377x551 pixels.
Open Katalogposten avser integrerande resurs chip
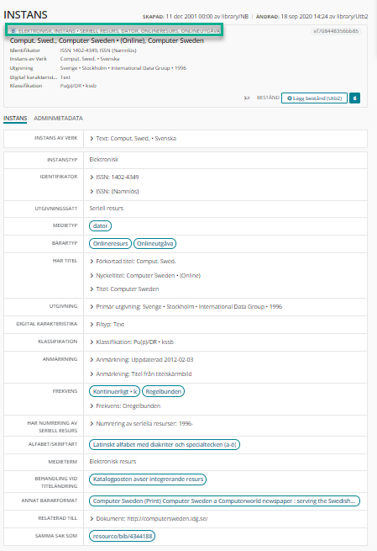[x=148, y=479]
